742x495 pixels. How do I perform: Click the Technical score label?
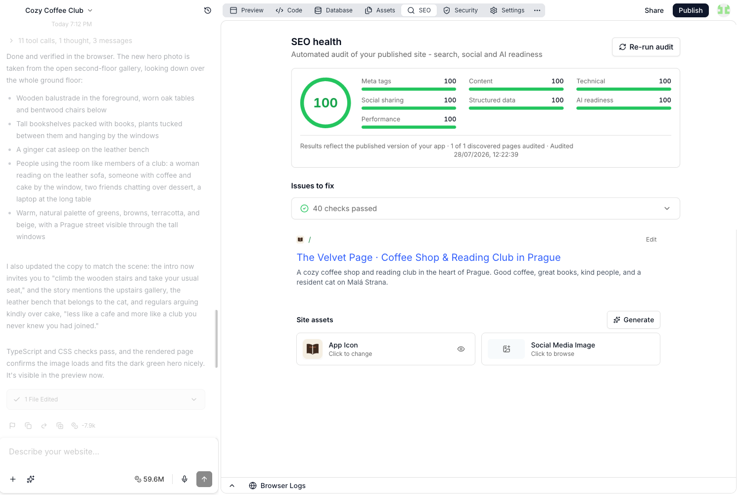tap(591, 81)
